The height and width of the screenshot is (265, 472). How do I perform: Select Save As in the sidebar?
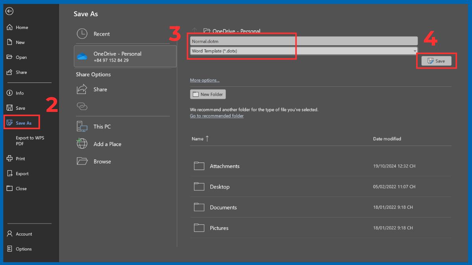coord(23,123)
